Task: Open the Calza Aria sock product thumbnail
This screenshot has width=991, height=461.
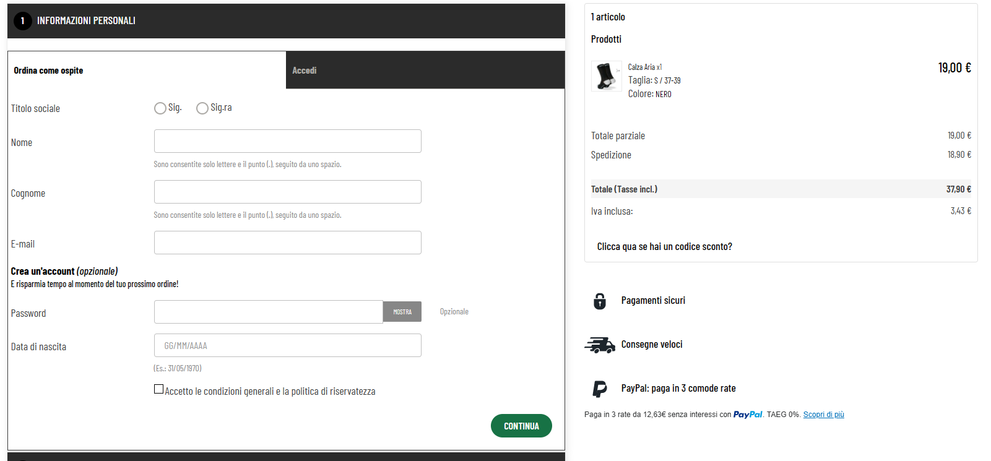Action: (607, 76)
